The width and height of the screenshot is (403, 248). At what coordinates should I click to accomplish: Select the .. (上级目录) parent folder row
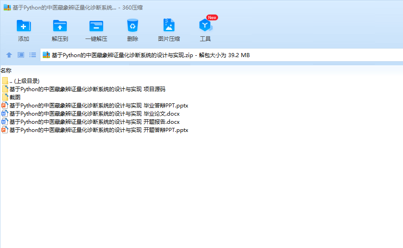(20, 81)
